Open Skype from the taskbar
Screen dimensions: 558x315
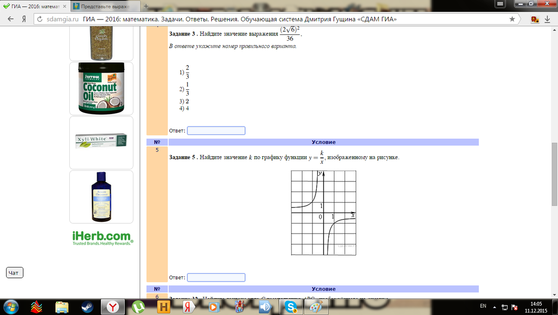(x=292, y=307)
